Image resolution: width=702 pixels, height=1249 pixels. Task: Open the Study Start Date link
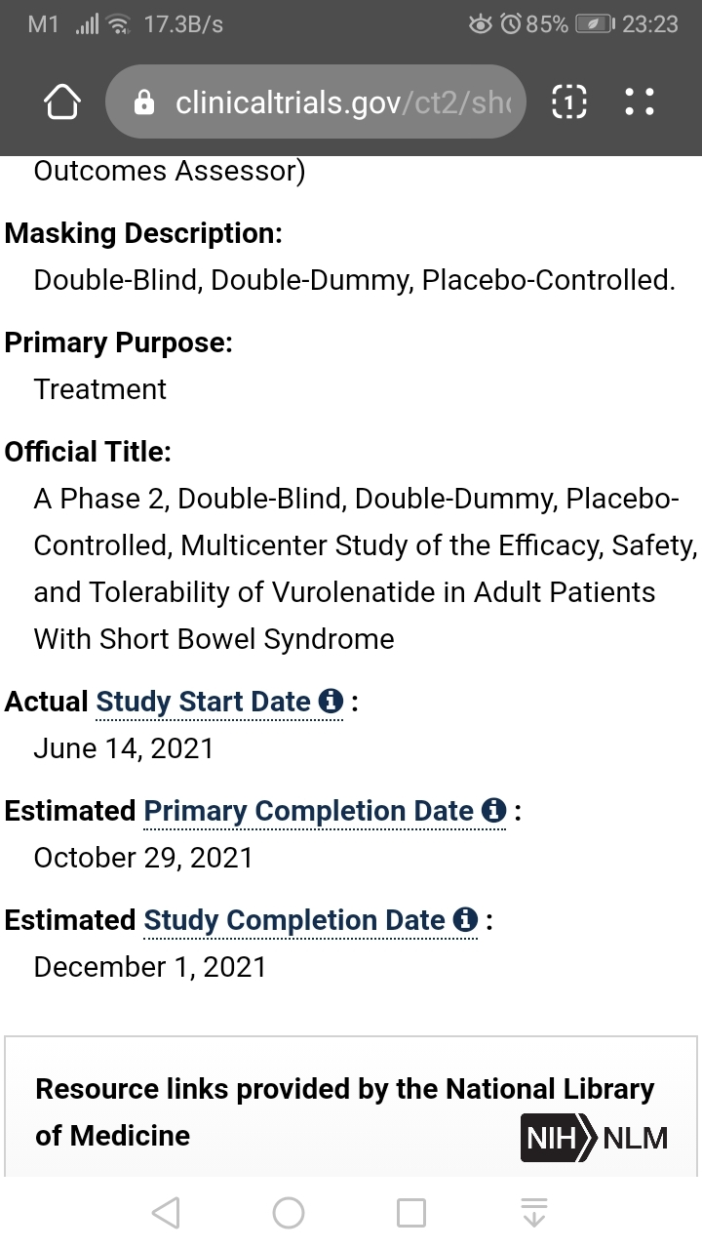(x=203, y=702)
